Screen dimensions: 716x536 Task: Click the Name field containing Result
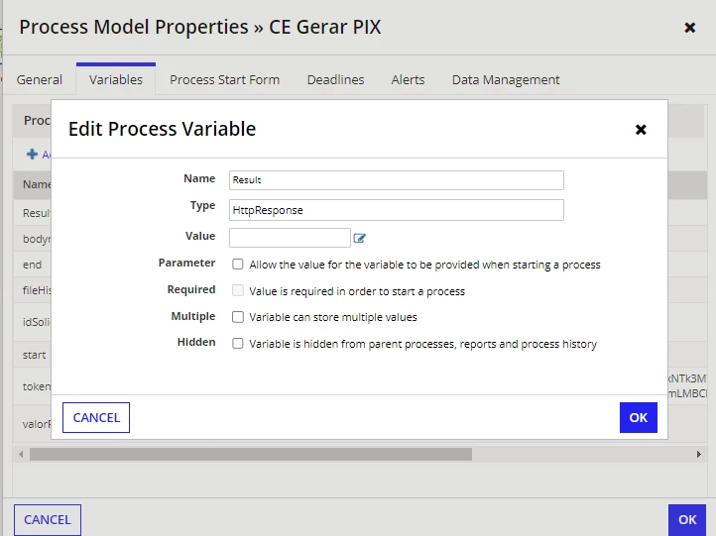(x=397, y=180)
